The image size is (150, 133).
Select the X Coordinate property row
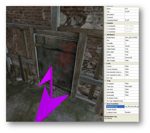(123, 26)
